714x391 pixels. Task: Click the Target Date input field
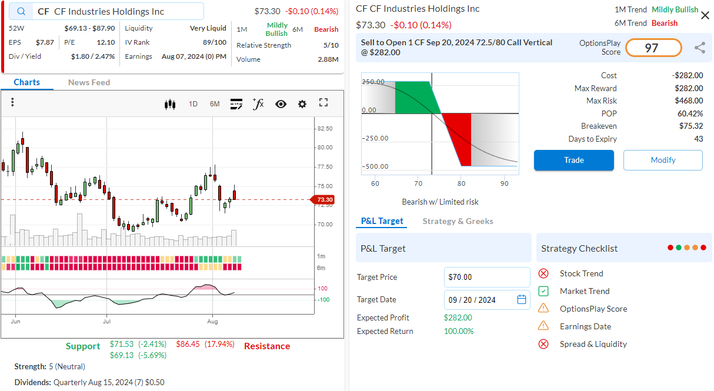click(x=487, y=300)
